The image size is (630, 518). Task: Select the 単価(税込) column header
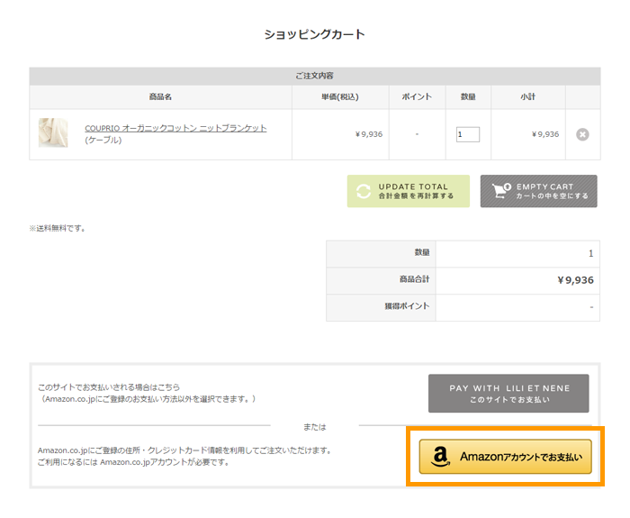(x=339, y=96)
